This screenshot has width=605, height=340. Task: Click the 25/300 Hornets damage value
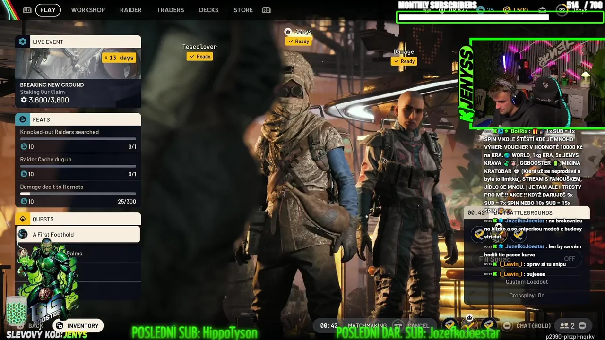pyautogui.click(x=127, y=202)
